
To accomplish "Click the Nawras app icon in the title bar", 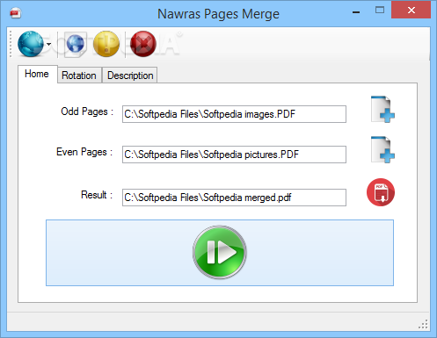I will 15,13.
